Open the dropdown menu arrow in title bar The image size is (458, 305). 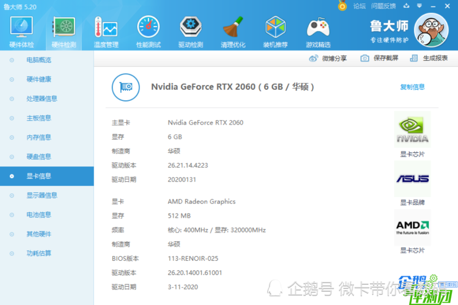(x=420, y=6)
